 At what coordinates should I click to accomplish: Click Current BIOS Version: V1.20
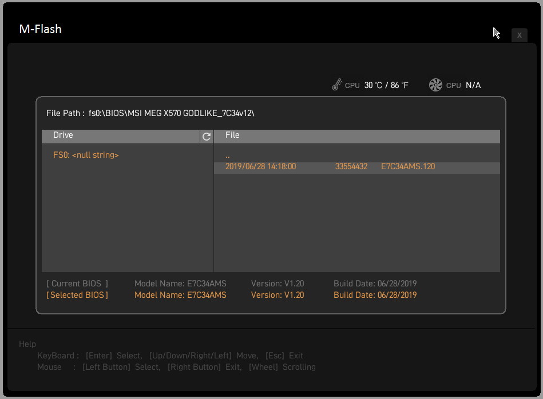(x=278, y=284)
